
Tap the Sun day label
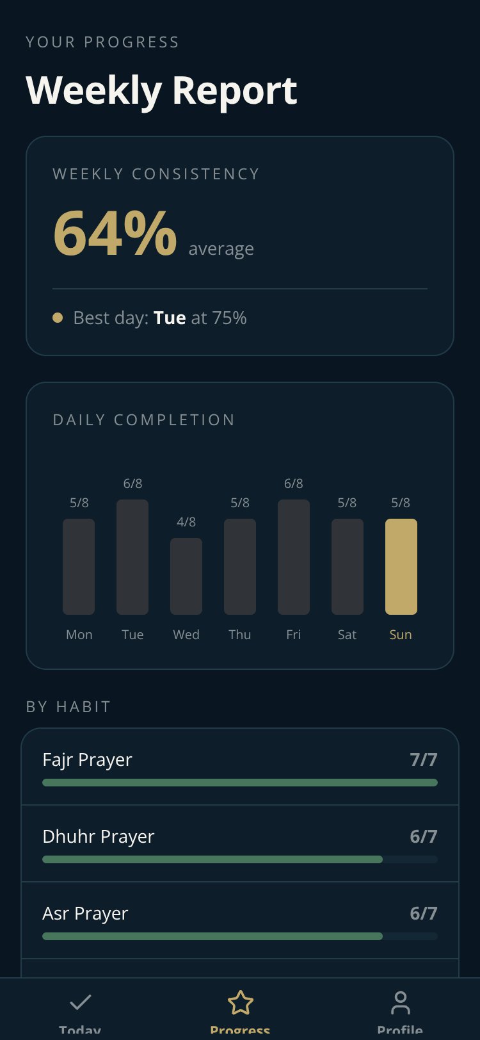401,635
